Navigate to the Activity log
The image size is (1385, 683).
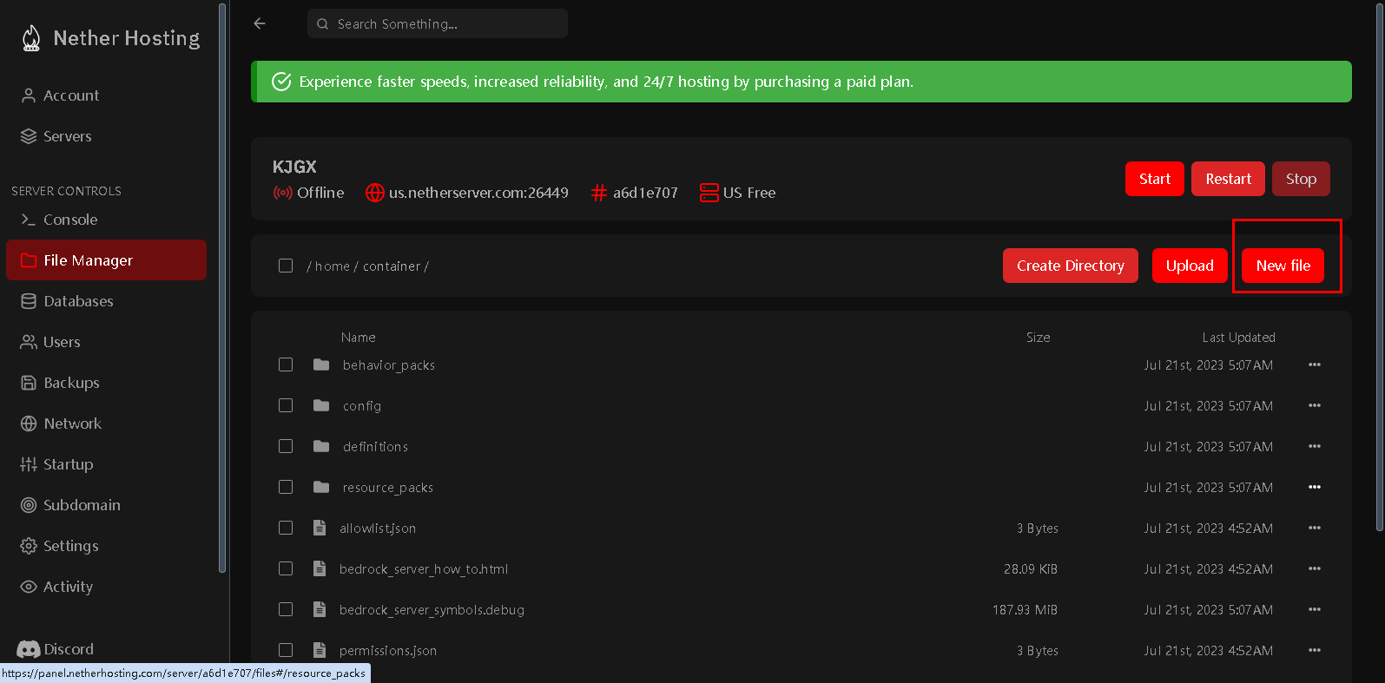pos(106,587)
